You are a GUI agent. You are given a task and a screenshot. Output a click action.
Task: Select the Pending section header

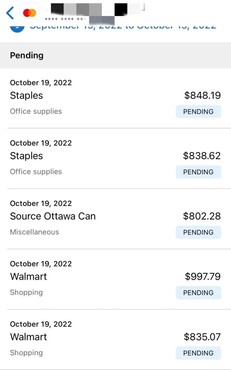[x=115, y=55]
